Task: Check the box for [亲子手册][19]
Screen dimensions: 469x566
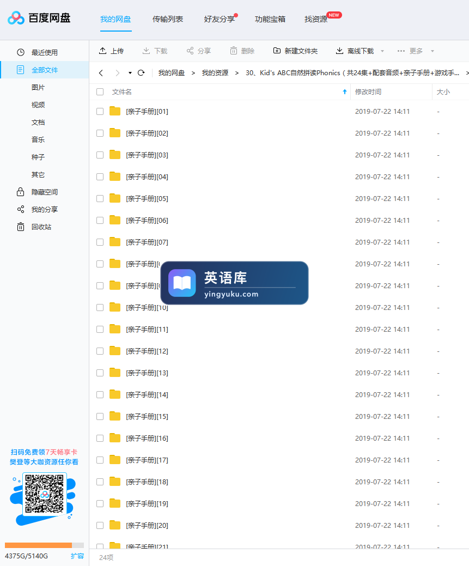Action: pyautogui.click(x=100, y=503)
